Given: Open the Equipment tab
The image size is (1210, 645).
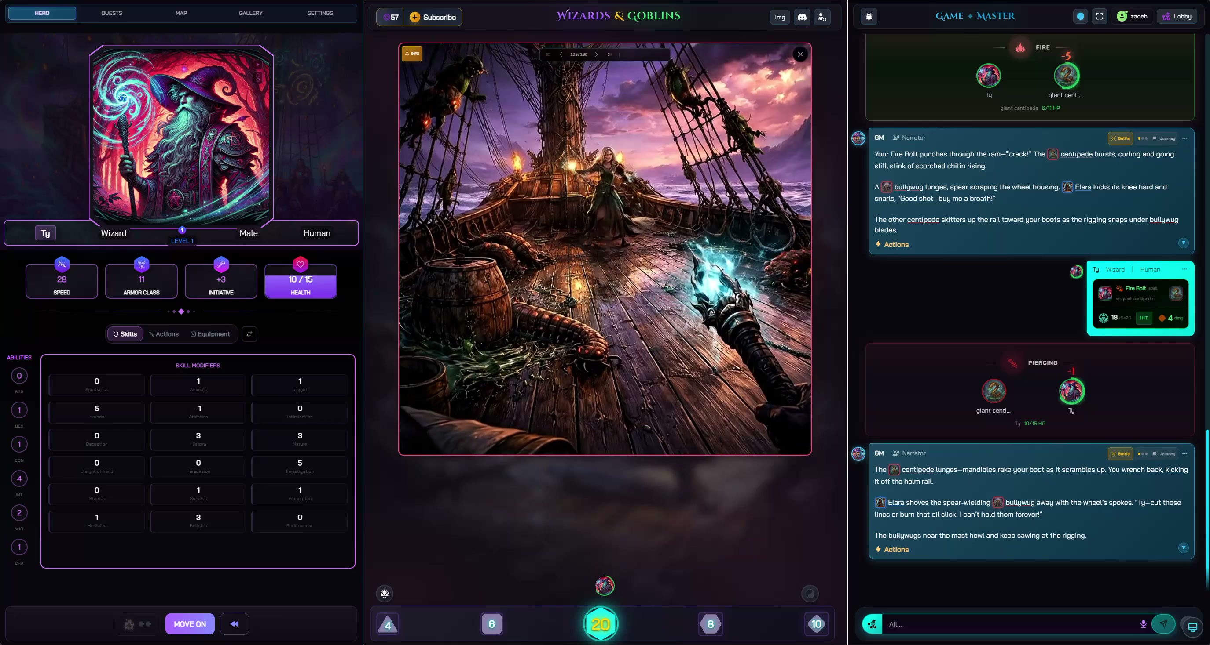Looking at the screenshot, I should (210, 334).
